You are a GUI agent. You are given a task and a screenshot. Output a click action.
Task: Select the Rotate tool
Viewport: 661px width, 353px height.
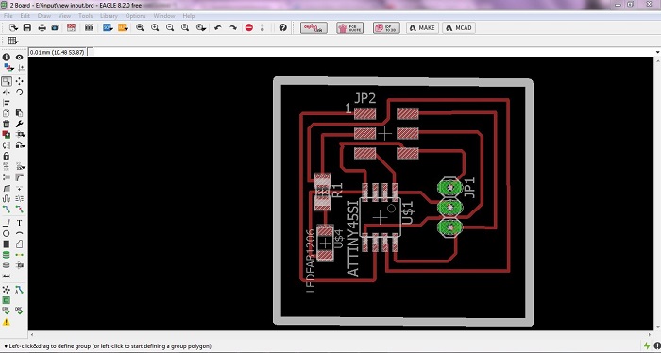20,92
